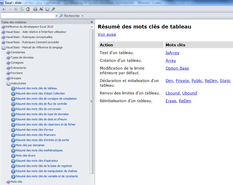
Task: Open Résumé des mots clés de conversion
Action: [38, 109]
